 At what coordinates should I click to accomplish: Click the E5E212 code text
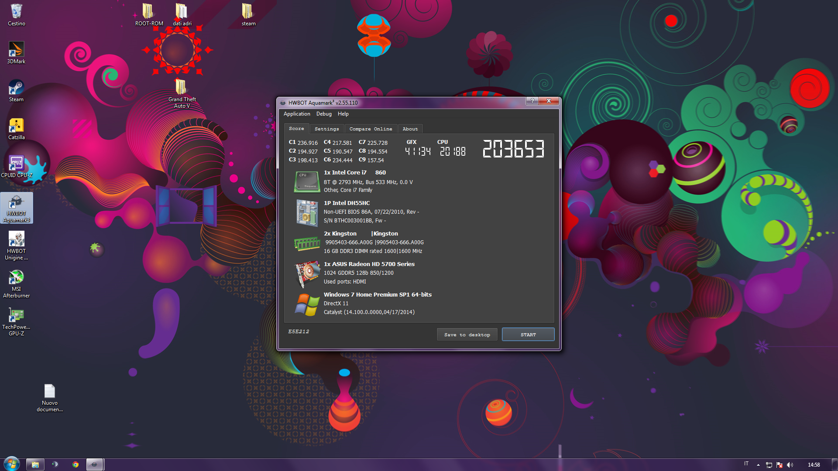pyautogui.click(x=299, y=331)
